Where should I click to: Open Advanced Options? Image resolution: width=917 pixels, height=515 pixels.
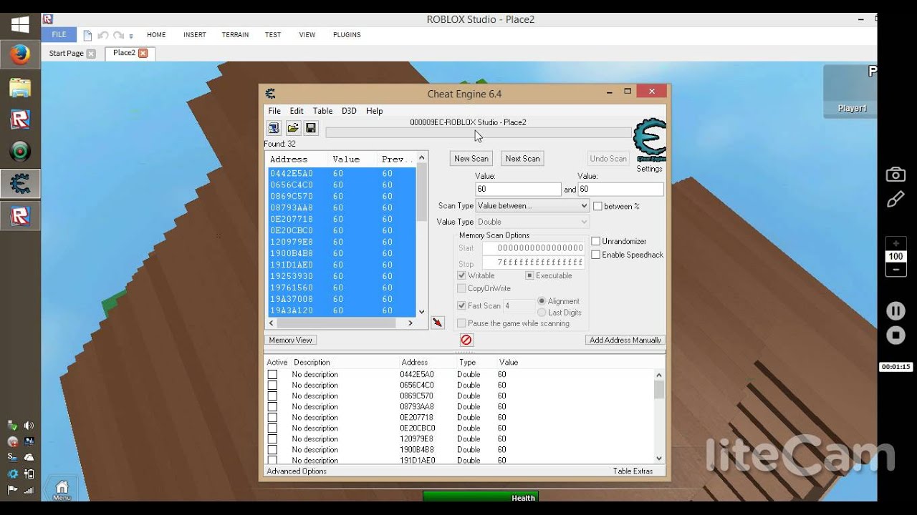[297, 471]
